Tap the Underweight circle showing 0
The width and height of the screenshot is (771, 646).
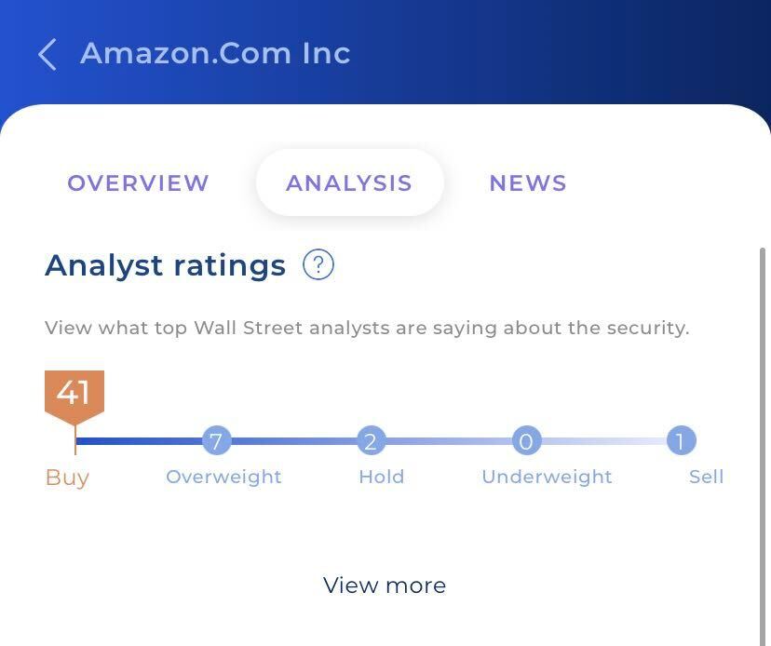pos(526,440)
